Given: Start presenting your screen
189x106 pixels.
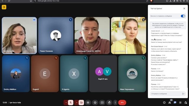Looking at the screenshot, I should point(102,102).
